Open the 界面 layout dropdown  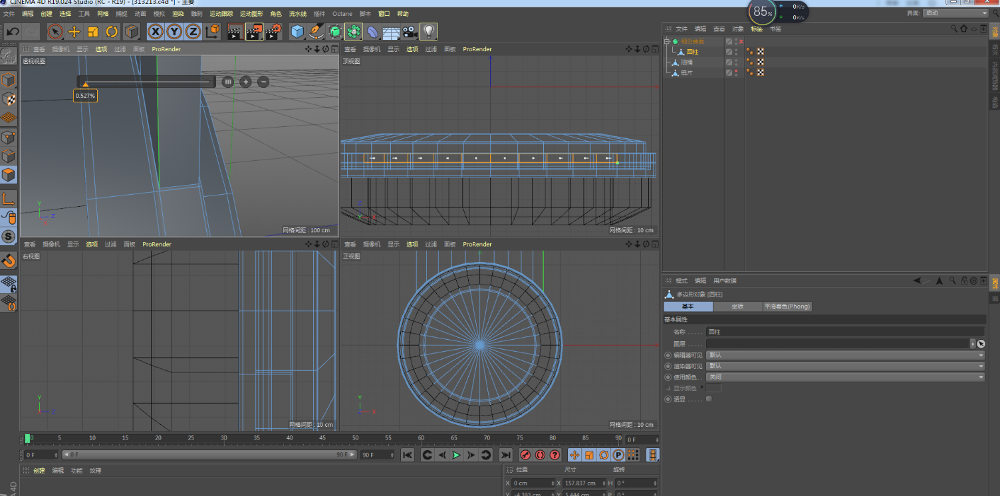(x=956, y=13)
